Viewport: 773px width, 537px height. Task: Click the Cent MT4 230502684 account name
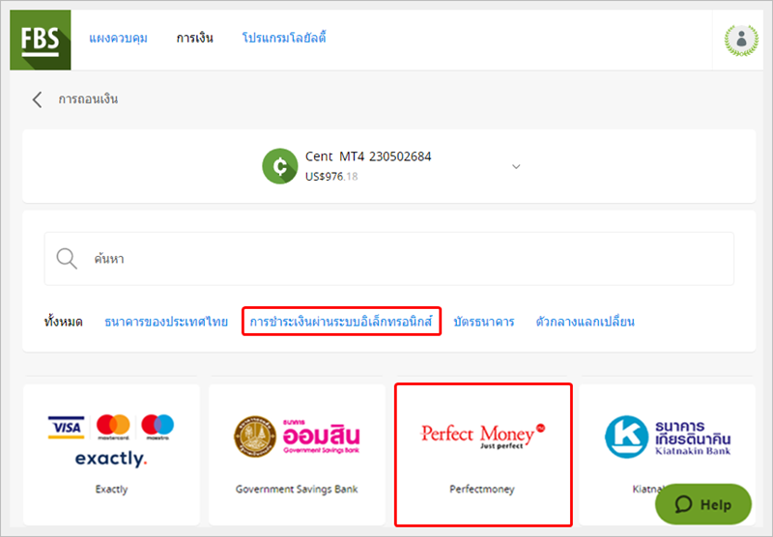(368, 156)
